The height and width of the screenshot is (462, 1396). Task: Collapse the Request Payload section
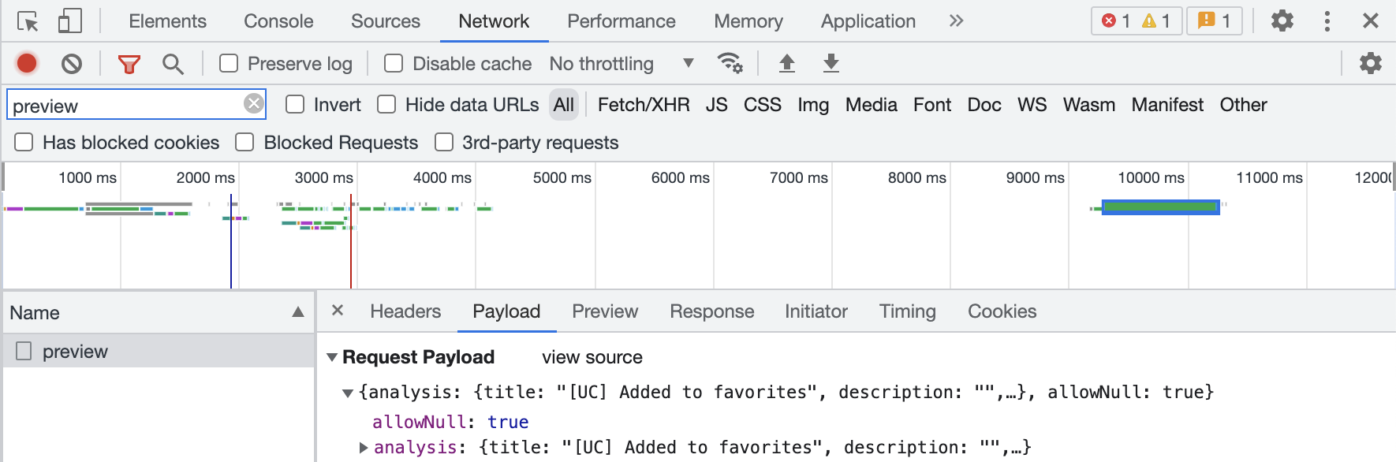pos(332,357)
